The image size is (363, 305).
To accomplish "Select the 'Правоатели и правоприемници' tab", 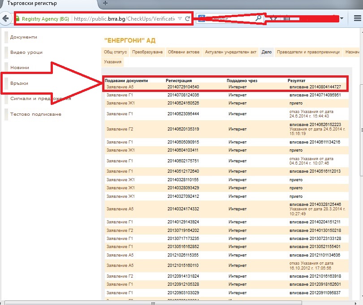I will (308, 52).
